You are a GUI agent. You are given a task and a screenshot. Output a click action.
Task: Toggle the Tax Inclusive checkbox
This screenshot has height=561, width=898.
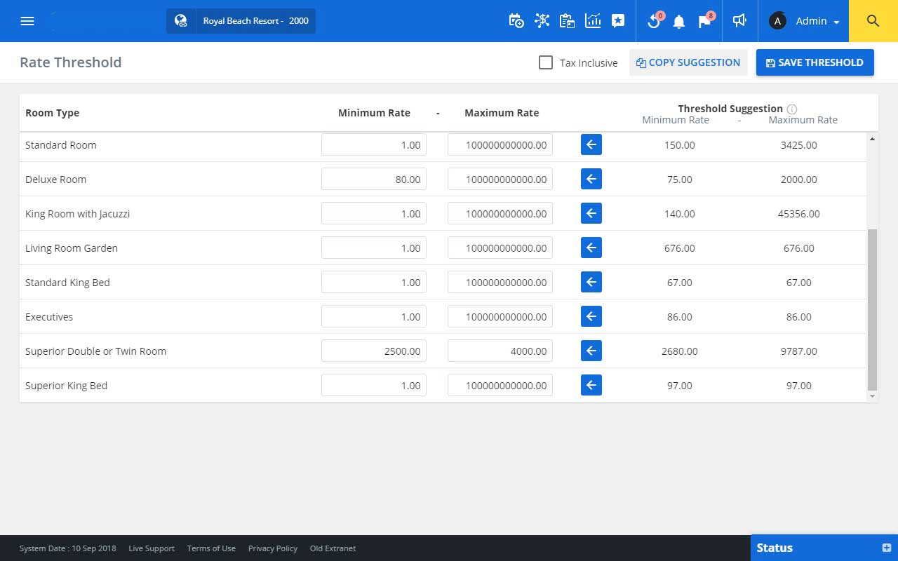coord(546,62)
